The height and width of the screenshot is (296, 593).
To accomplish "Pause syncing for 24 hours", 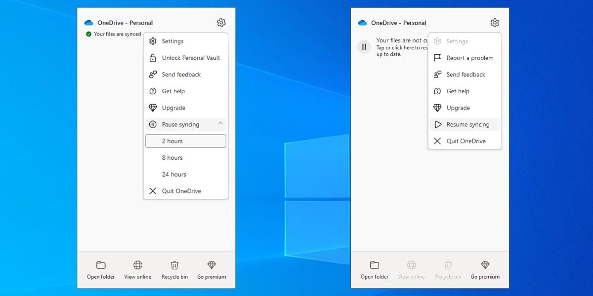I will click(x=186, y=175).
